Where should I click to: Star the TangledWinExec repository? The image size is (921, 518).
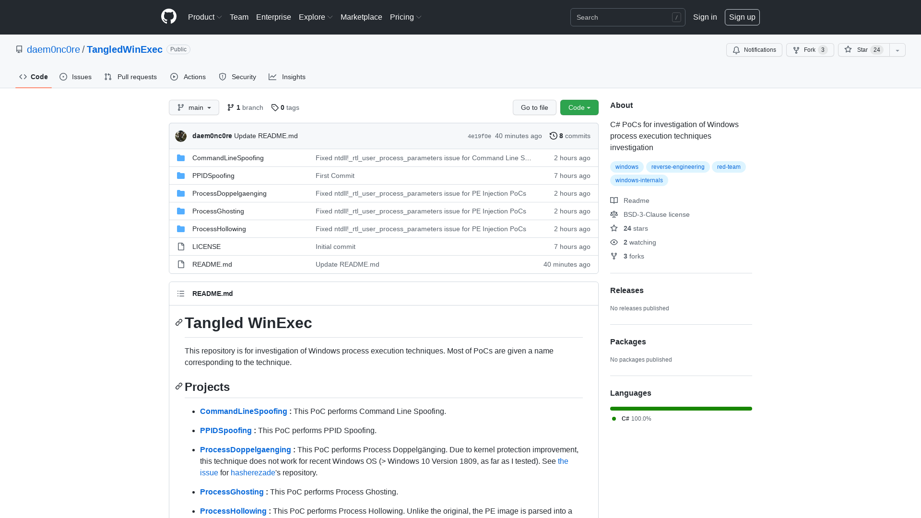862,50
